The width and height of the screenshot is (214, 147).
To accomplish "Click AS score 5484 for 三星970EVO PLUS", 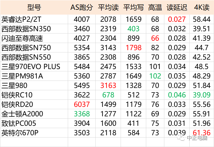I will point(82,66).
